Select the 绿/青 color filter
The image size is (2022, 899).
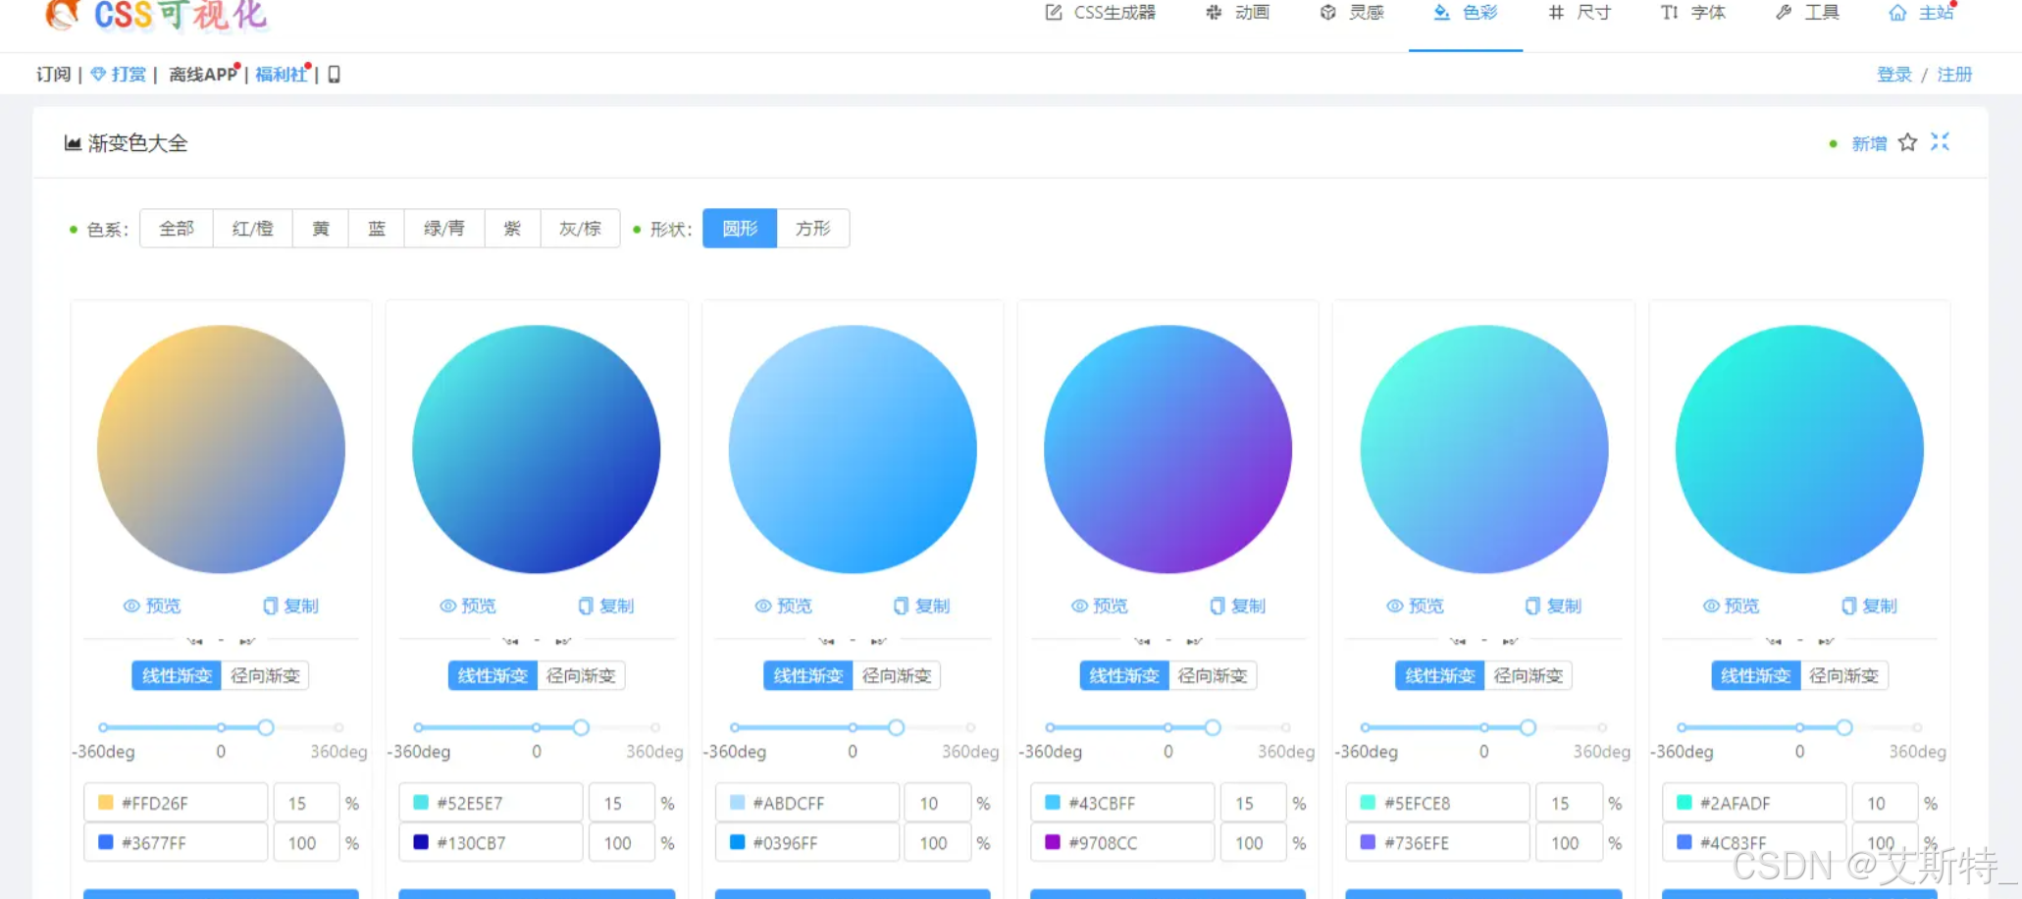coord(444,229)
